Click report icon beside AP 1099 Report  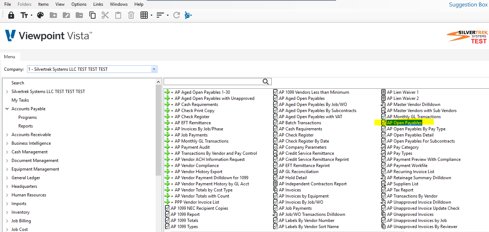pyautogui.click(x=168, y=214)
